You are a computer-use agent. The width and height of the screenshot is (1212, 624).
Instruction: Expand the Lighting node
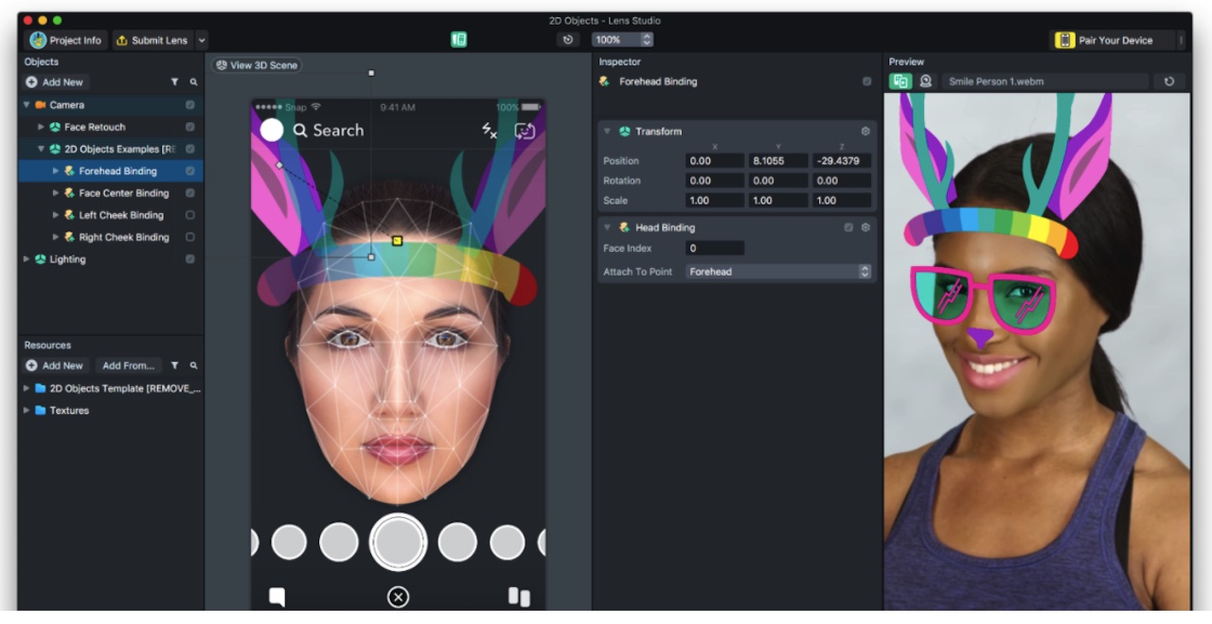click(27, 259)
